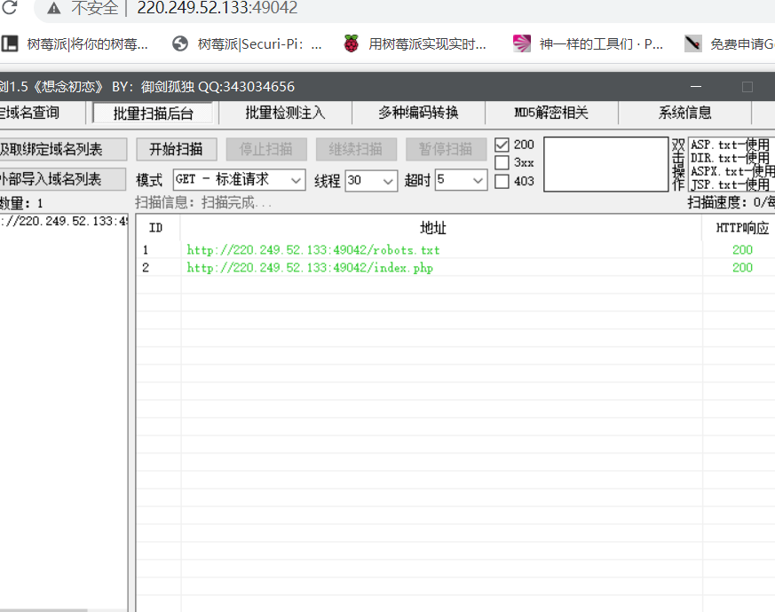The width and height of the screenshot is (775, 612).
Task: Click the browser reload icon
Action: coord(10,8)
